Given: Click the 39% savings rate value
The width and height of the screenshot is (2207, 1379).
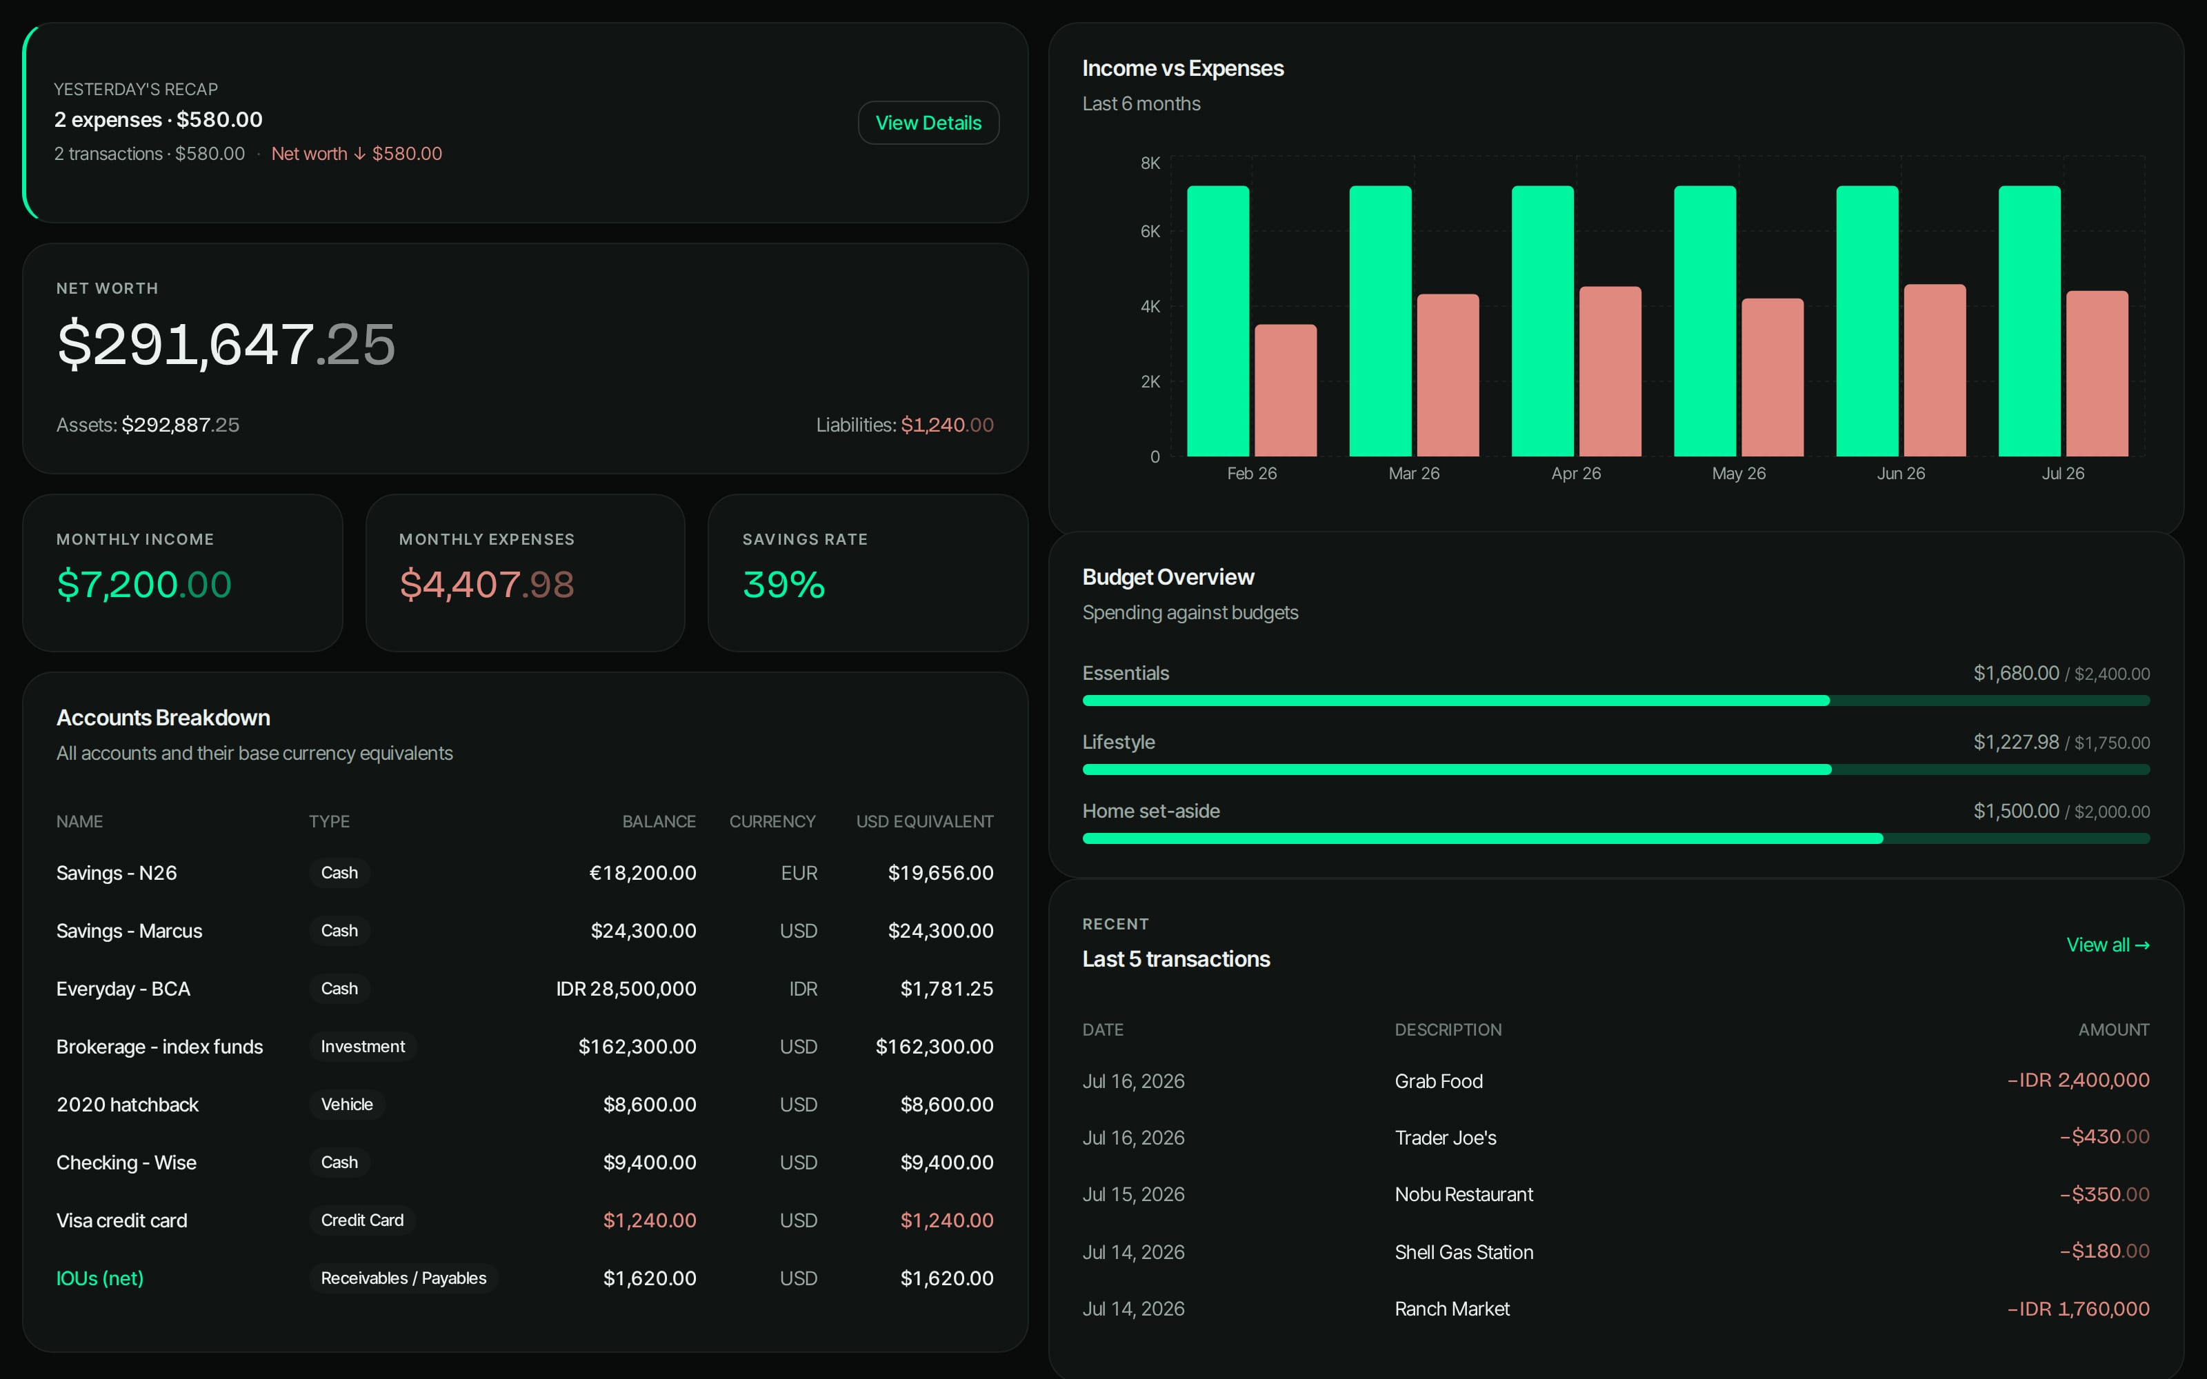Looking at the screenshot, I should (x=784, y=585).
